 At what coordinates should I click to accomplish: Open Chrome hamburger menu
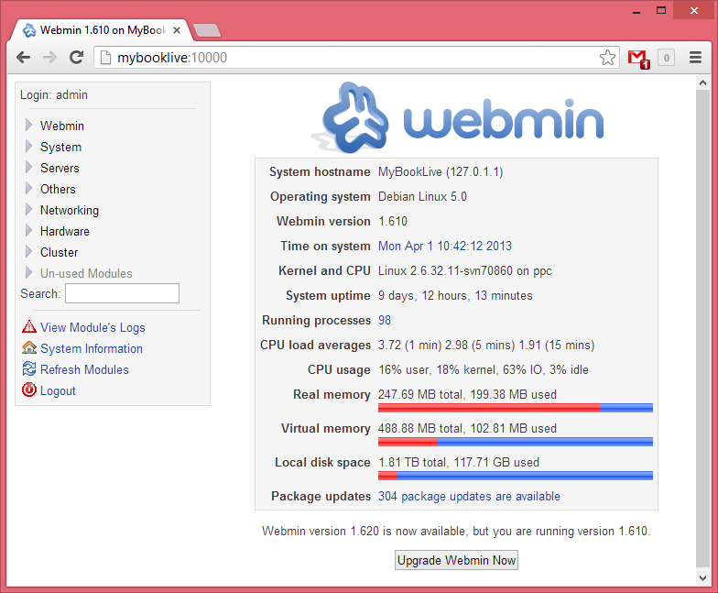pos(696,57)
